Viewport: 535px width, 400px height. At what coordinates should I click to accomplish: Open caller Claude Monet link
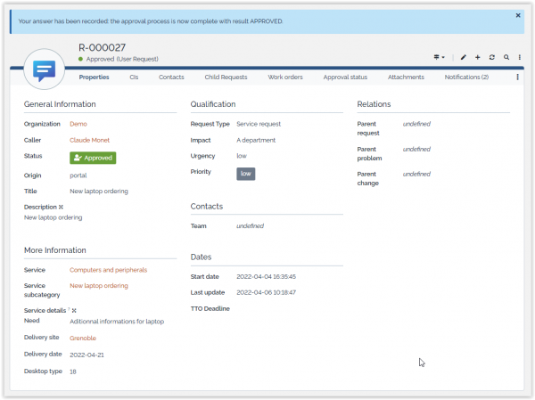[90, 140]
